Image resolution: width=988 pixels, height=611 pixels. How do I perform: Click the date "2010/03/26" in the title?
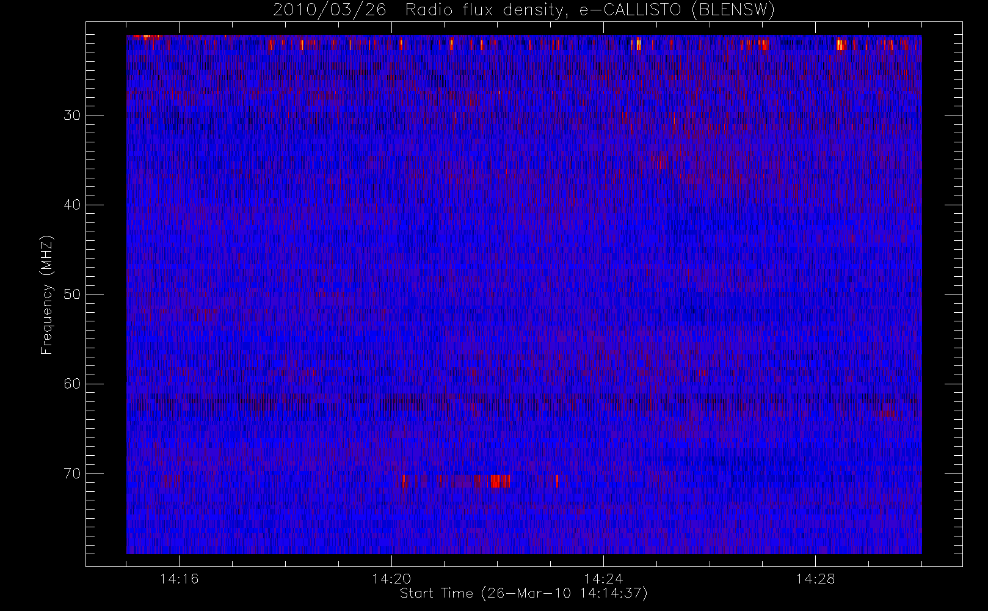click(330, 10)
